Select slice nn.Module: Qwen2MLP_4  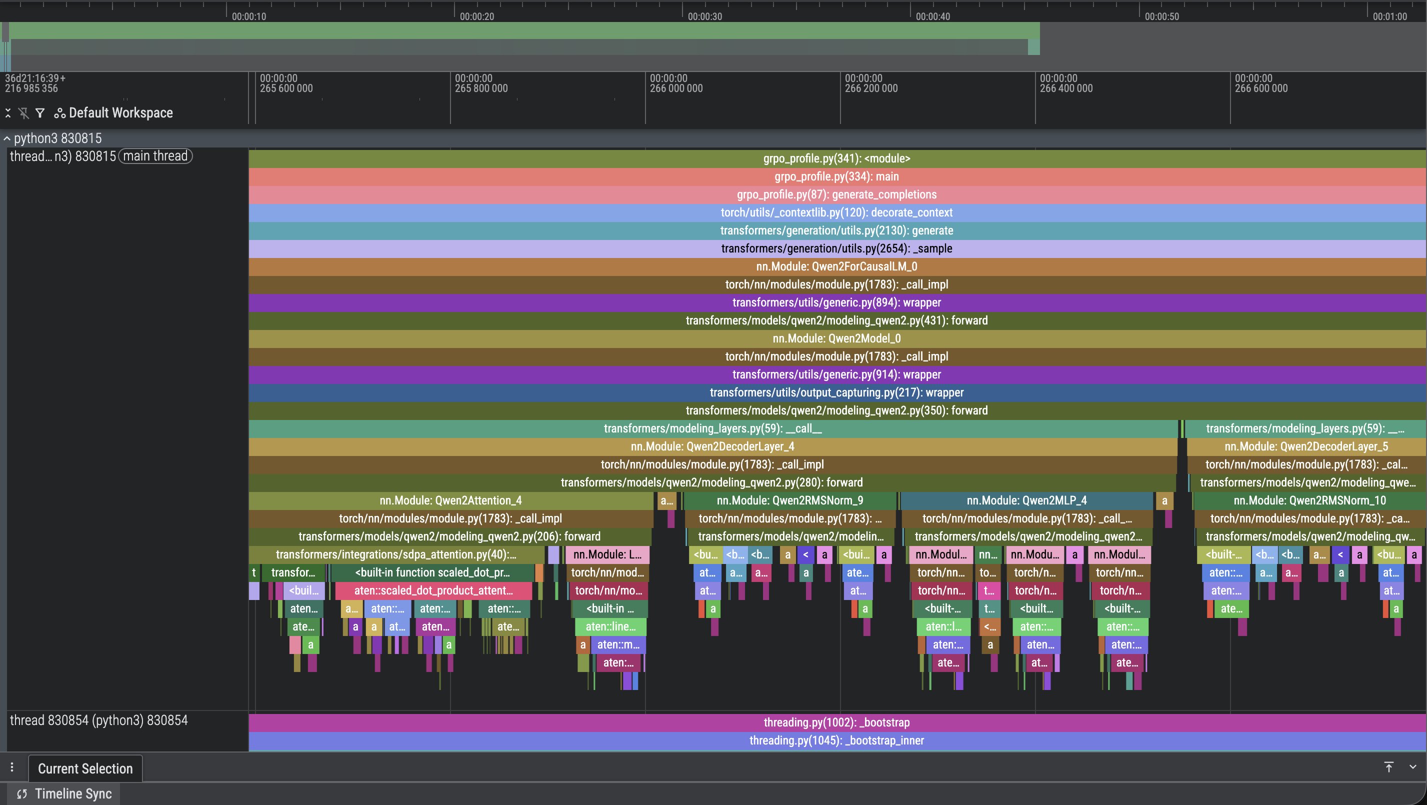[1026, 501]
